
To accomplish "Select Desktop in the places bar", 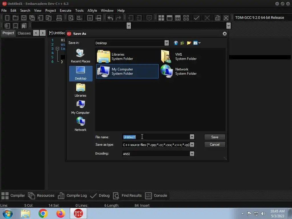I will (81, 73).
